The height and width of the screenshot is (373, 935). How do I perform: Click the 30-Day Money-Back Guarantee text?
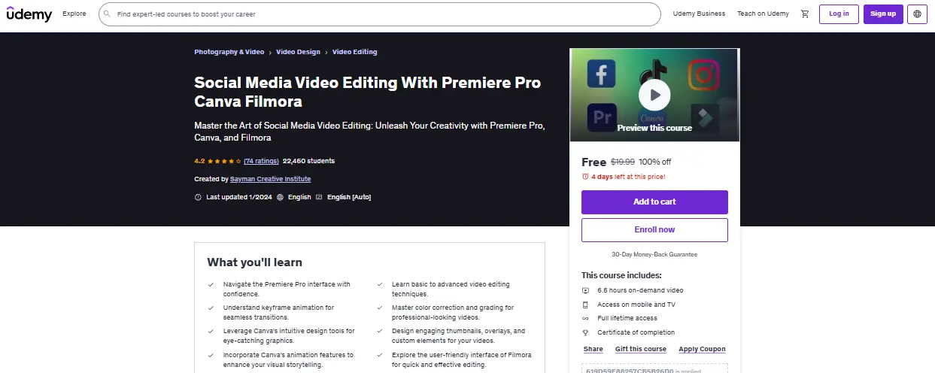pyautogui.click(x=654, y=254)
